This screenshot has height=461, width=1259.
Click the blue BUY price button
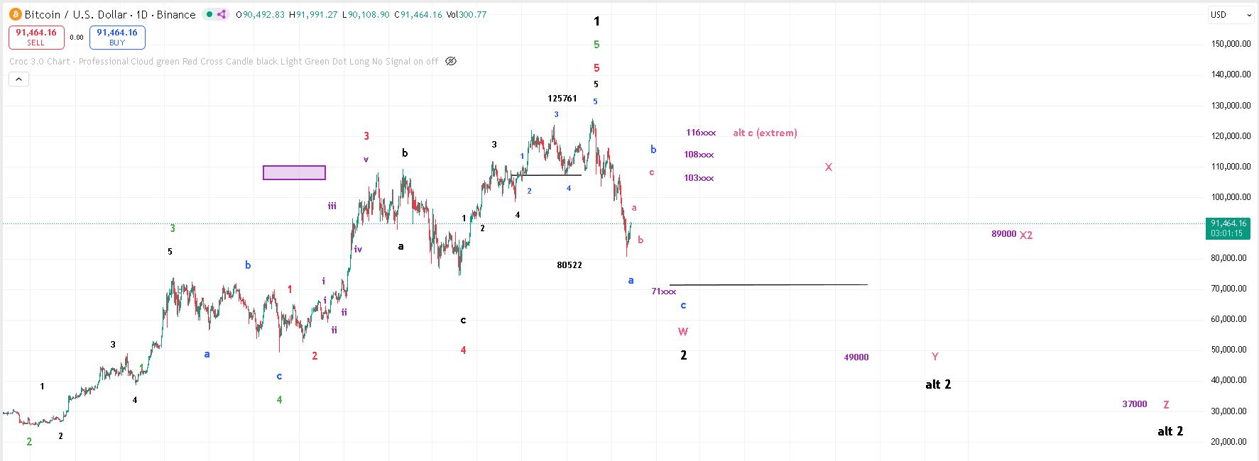(117, 37)
